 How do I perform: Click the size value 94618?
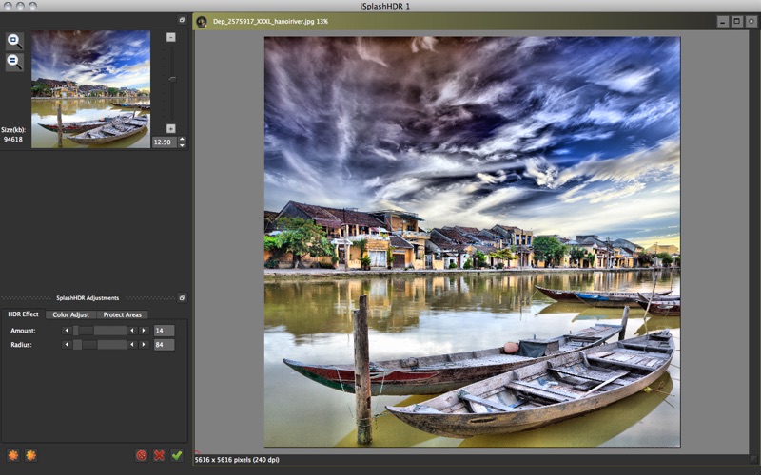click(x=13, y=139)
